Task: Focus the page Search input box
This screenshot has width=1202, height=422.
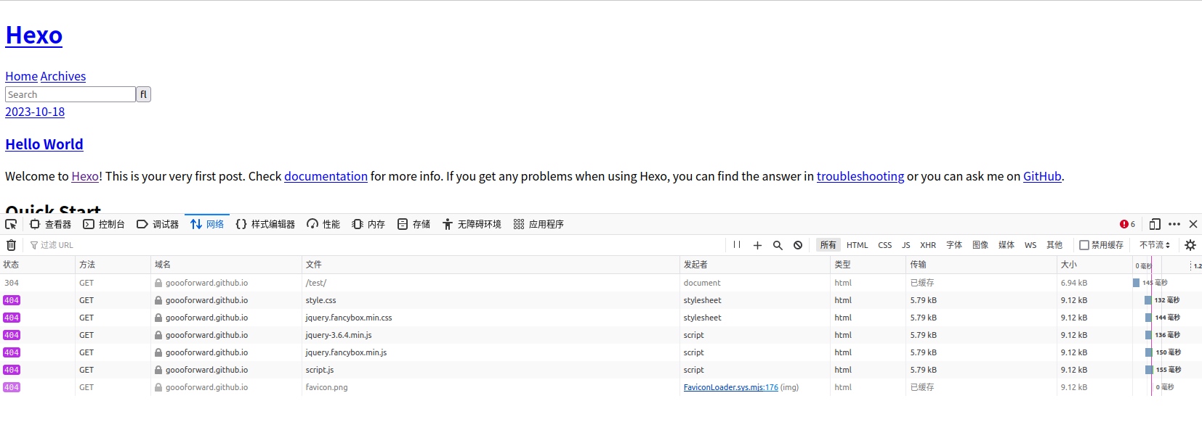Action: tap(70, 94)
